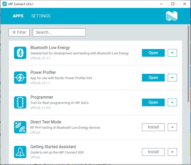Click the nRF Connect title bar icon

[x=4, y=4]
